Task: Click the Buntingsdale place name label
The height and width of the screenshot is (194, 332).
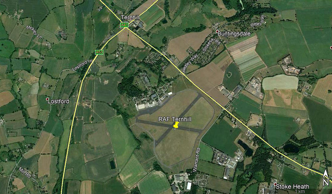Action: coord(234,34)
